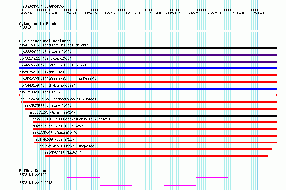Click the FEZ2|NM_005102 gene label

point(33,175)
